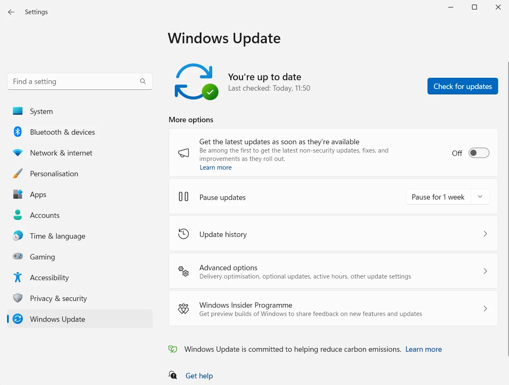509x385 pixels.
Task: Click Learn more about latest updates rollout
Action: coord(216,167)
